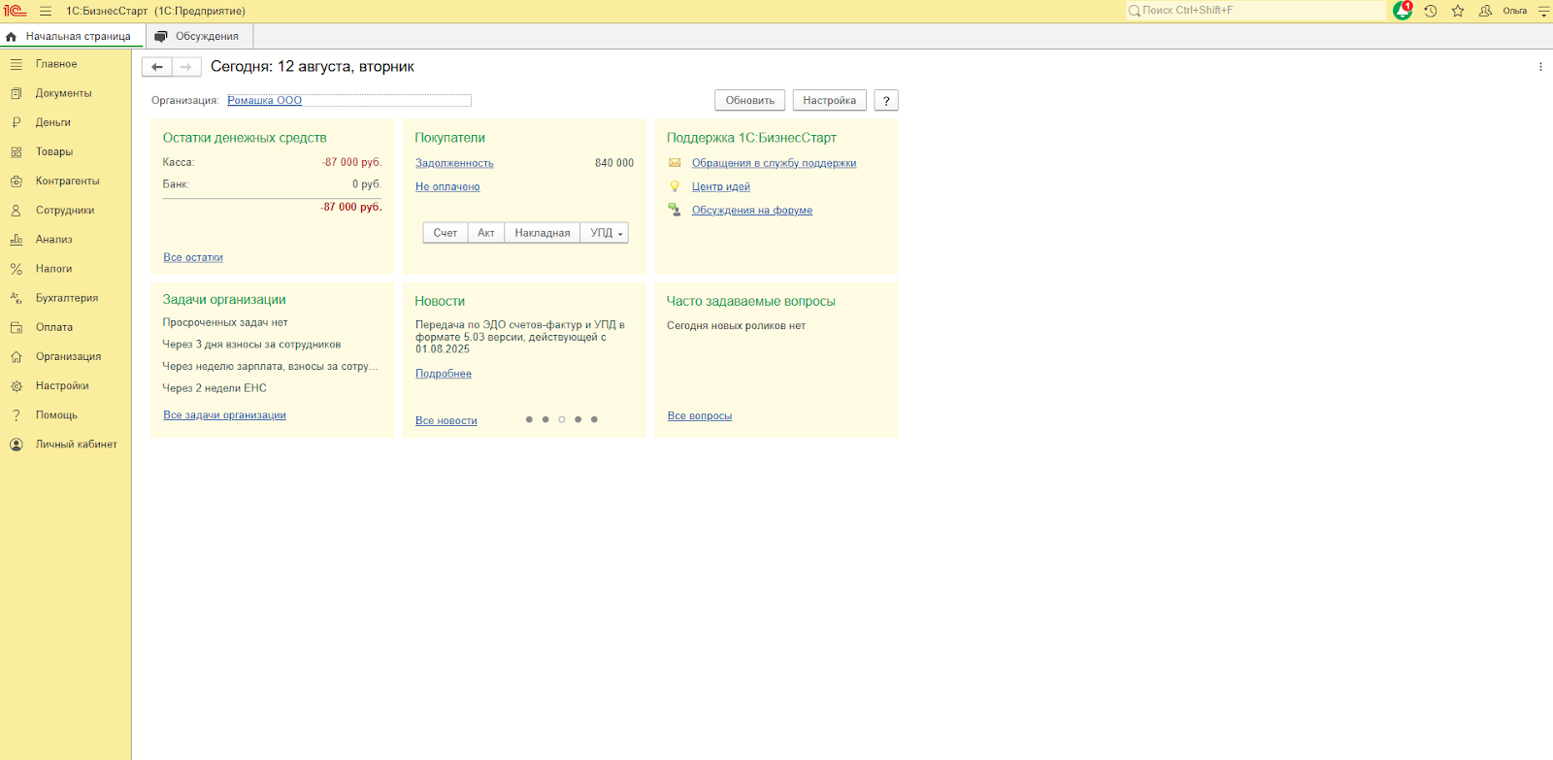The image size is (1553, 760).
Task: Click the Поиск search field
Action: 1257,11
